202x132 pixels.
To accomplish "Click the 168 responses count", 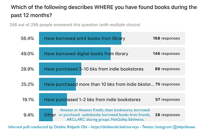I will [x=166, y=38].
